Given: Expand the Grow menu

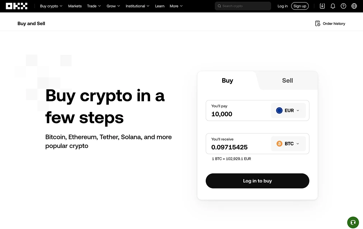Looking at the screenshot, I should (113, 6).
